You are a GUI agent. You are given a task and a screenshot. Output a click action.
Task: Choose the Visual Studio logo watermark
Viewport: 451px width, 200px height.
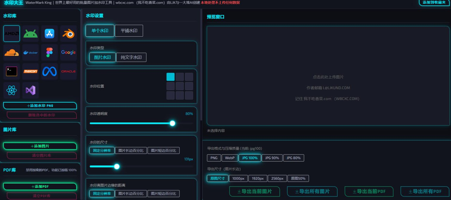pyautogui.click(x=31, y=90)
